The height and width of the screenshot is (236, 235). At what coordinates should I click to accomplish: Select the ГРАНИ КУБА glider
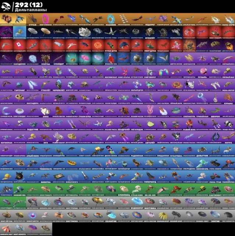pyautogui.click(x=85, y=111)
